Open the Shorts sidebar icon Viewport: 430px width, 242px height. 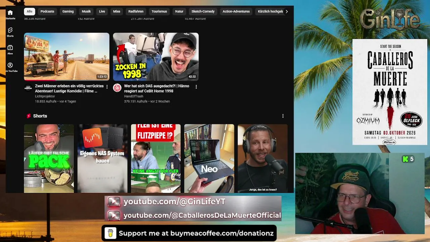coord(10,32)
